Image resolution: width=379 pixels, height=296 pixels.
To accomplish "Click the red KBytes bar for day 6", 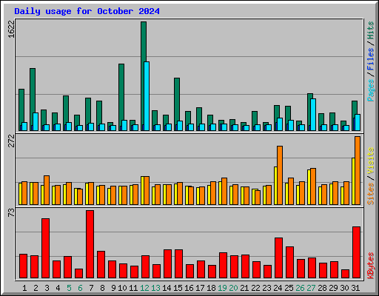I will pyautogui.click(x=79, y=274).
